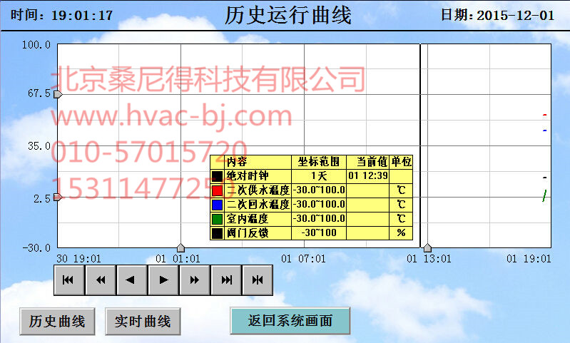Click the black 绝对时钟 color swatch

218,176
